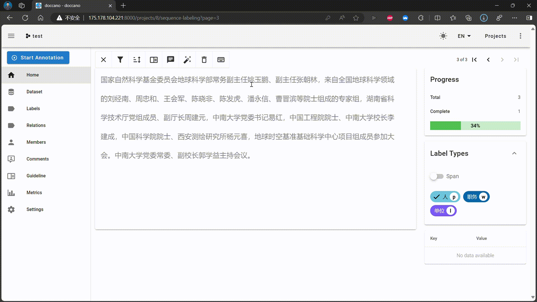The image size is (537, 302).
Task: Open the split screen browser icon
Action: (438, 18)
